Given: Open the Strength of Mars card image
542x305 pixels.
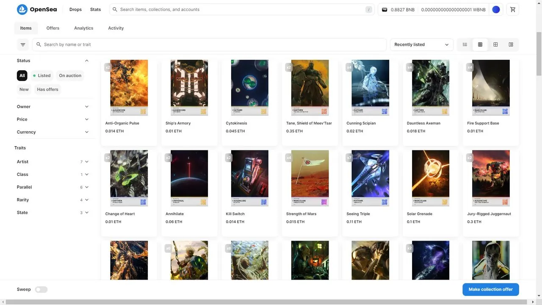Looking at the screenshot, I should pos(310,178).
